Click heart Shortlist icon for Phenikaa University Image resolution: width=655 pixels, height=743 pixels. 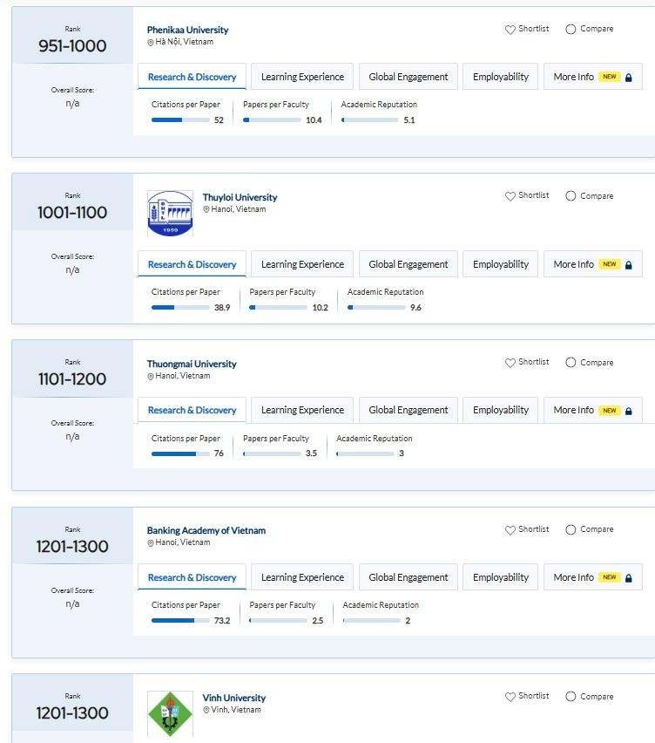[510, 30]
